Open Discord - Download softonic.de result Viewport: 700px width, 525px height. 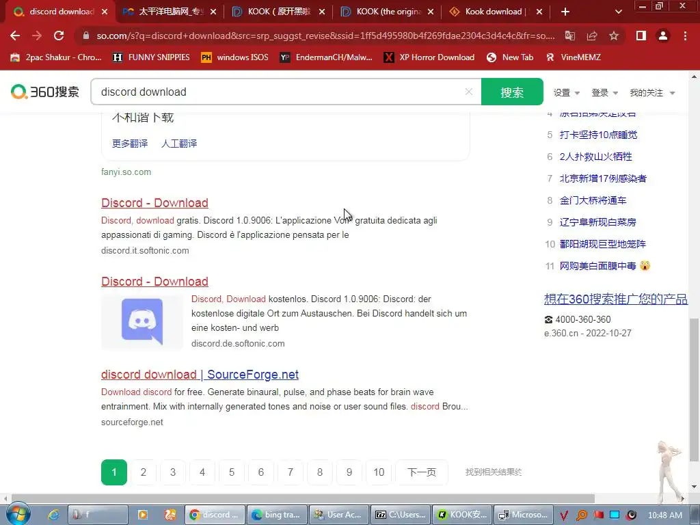[x=154, y=282]
